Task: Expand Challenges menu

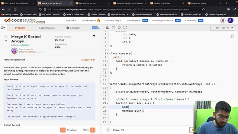Action: point(134,20)
